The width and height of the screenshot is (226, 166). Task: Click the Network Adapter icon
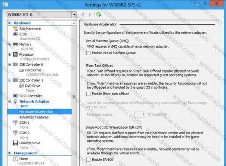point(15,101)
